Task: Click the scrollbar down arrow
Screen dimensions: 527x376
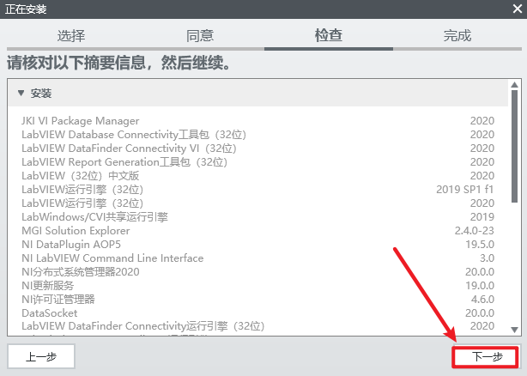Action: [x=514, y=329]
